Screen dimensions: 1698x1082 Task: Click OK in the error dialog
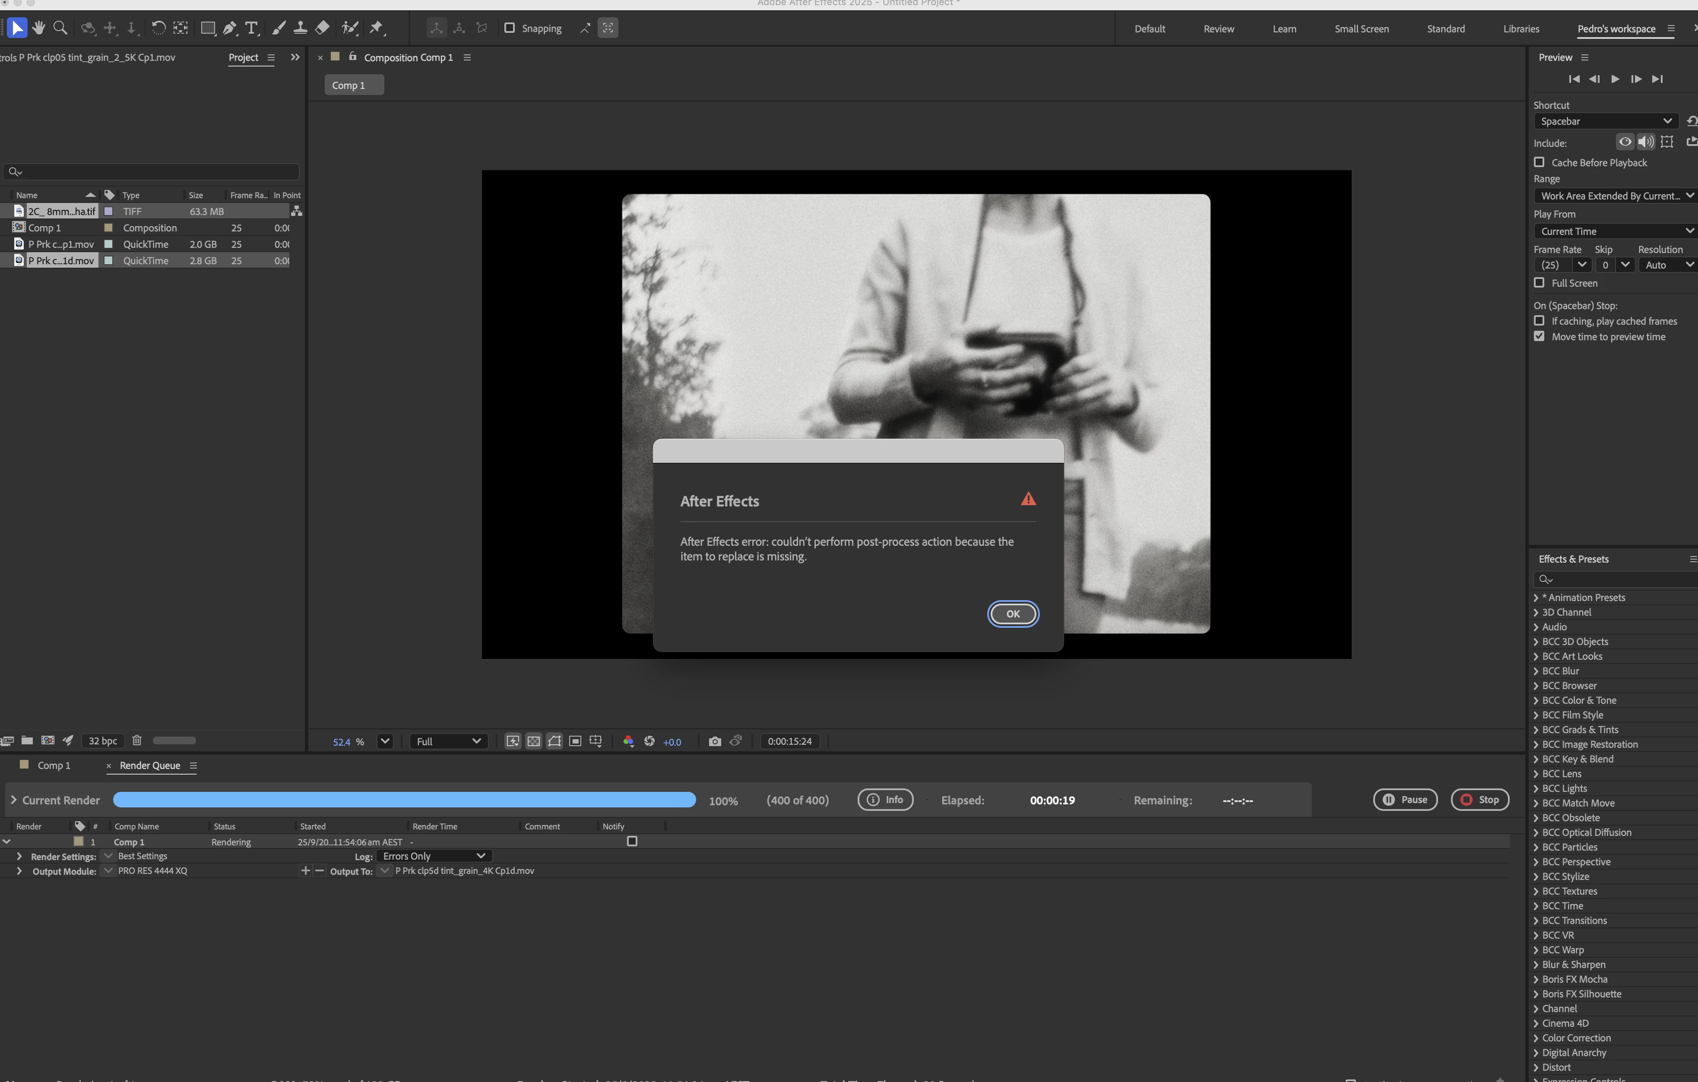coord(1013,614)
